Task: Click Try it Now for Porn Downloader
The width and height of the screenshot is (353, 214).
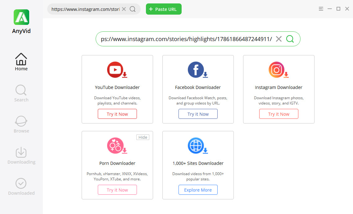Action: [117, 190]
